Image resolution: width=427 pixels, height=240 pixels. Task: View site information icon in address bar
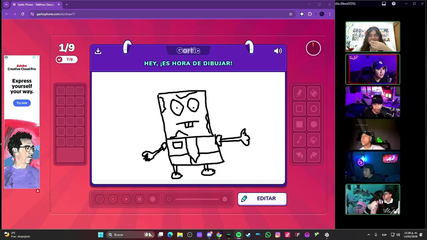tap(32, 14)
